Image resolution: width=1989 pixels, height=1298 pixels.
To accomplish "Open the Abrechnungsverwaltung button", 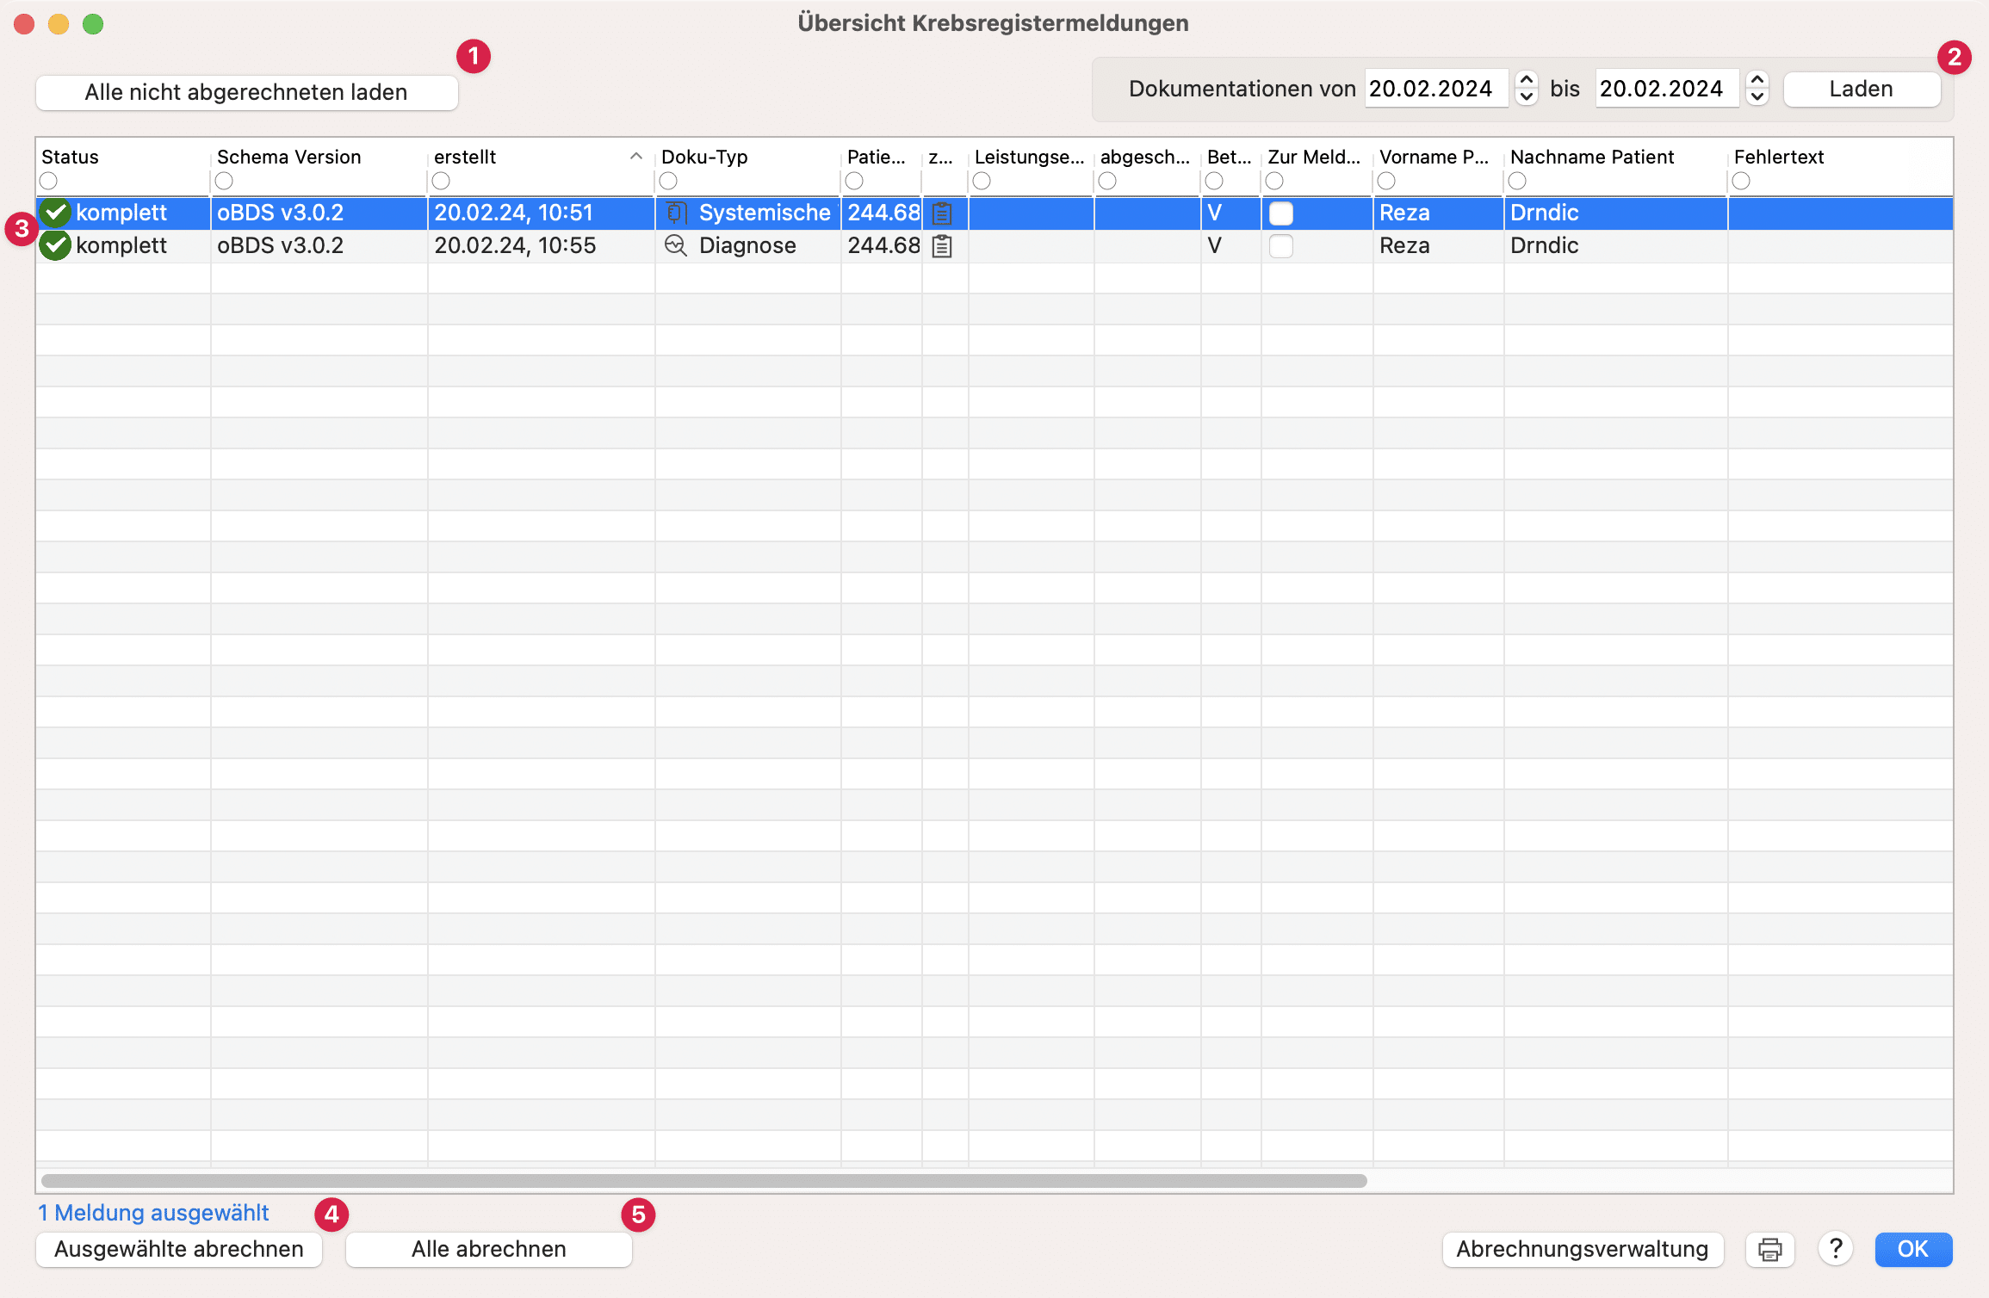I will (1583, 1249).
